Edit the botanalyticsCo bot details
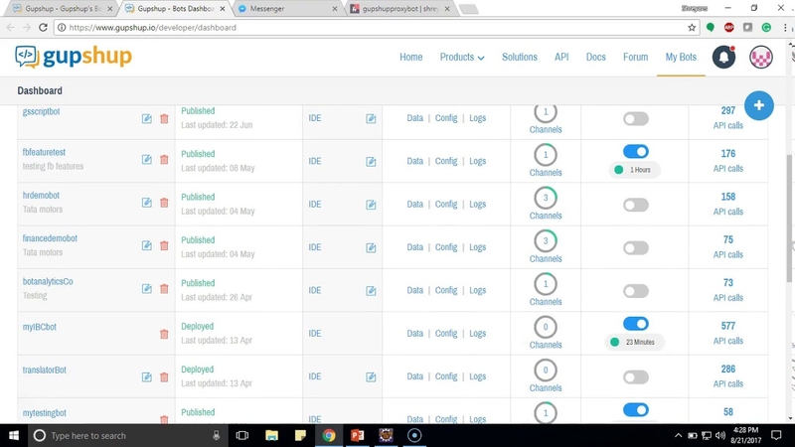This screenshot has width=795, height=447. click(x=146, y=289)
